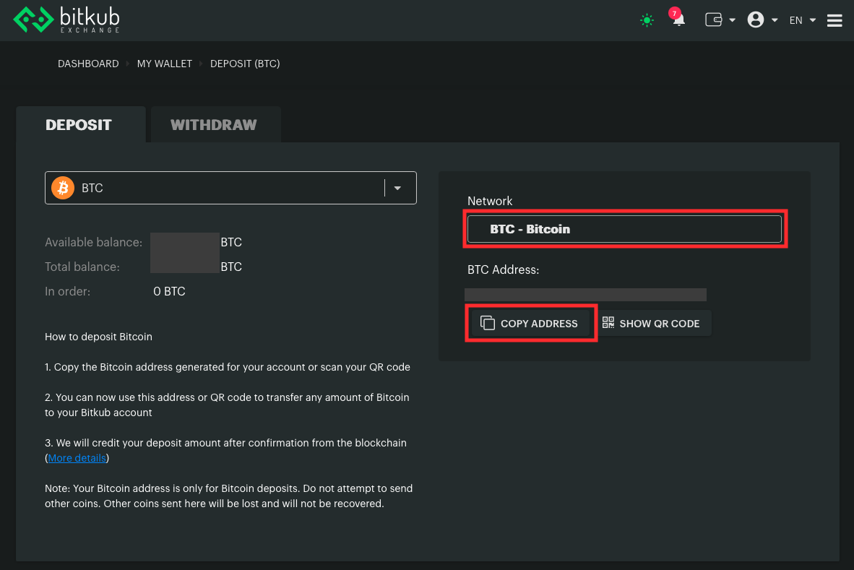Click the redacted BTC address field
The image size is (854, 570).
[585, 295]
